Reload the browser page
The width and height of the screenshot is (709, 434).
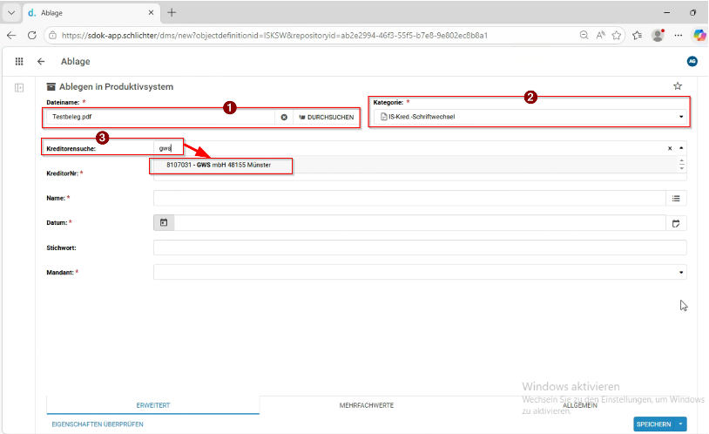coord(31,36)
